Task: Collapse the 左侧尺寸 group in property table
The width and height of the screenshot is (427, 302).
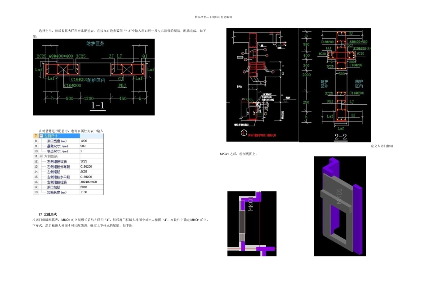Action: (41, 135)
